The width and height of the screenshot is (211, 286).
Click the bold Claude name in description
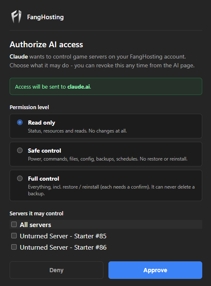click(19, 56)
